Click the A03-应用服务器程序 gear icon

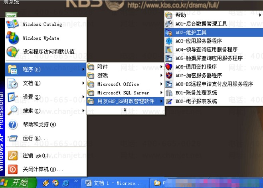(169, 41)
